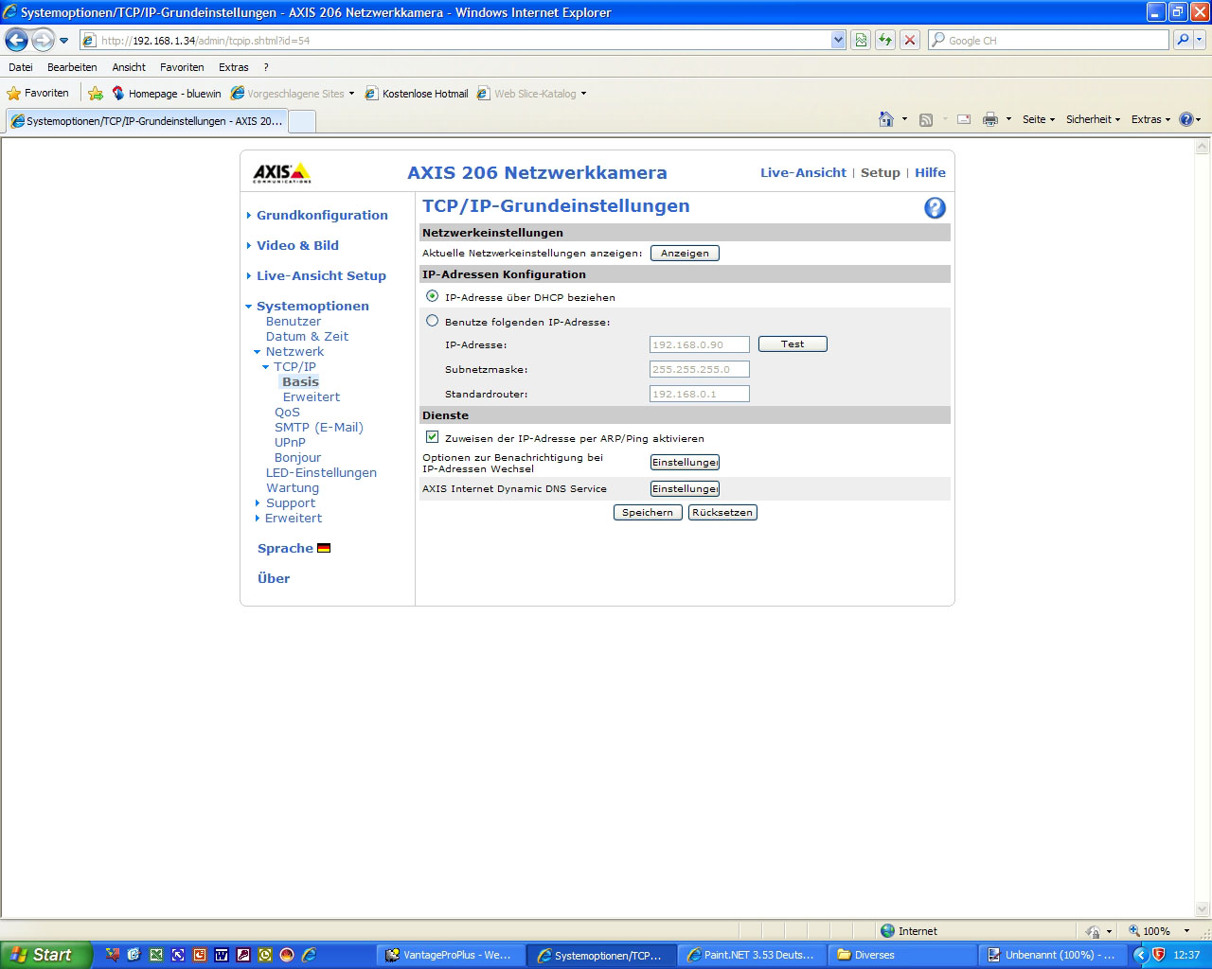Select Benutze folgenden IP-Adresse radio button

coord(433,321)
